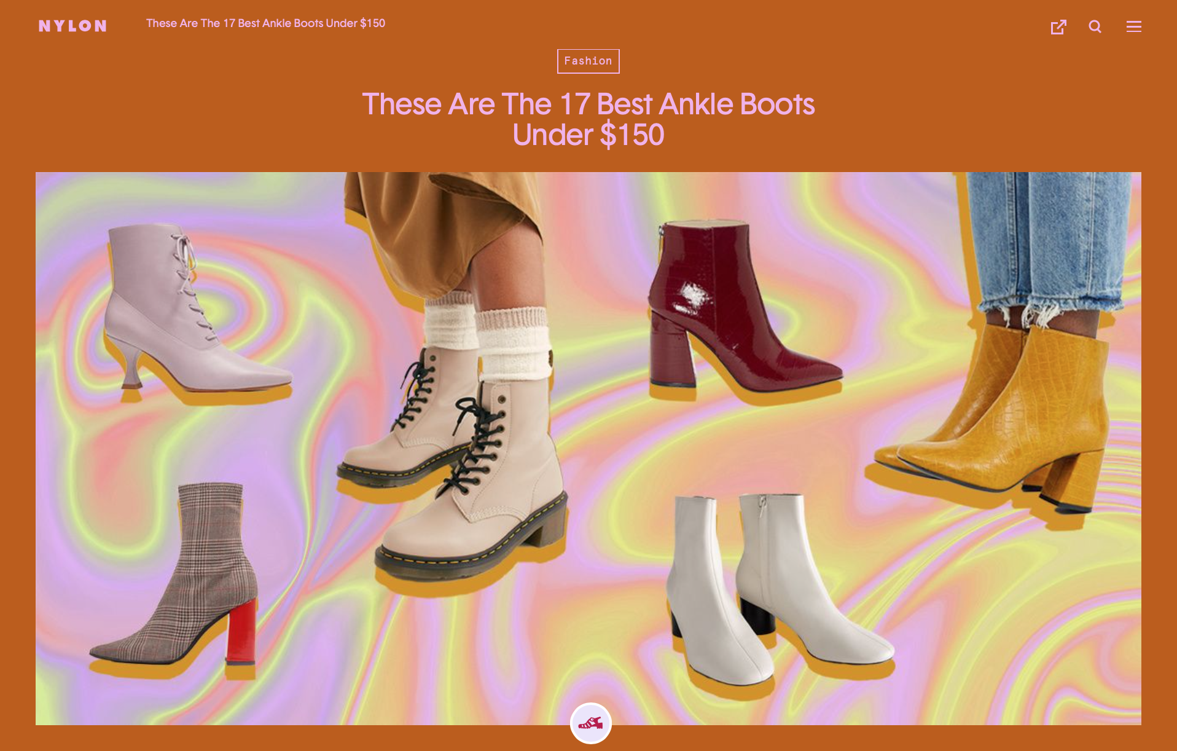Viewport: 1177px width, 751px height.
Task: Click the main headline about ankle boots
Action: point(588,119)
